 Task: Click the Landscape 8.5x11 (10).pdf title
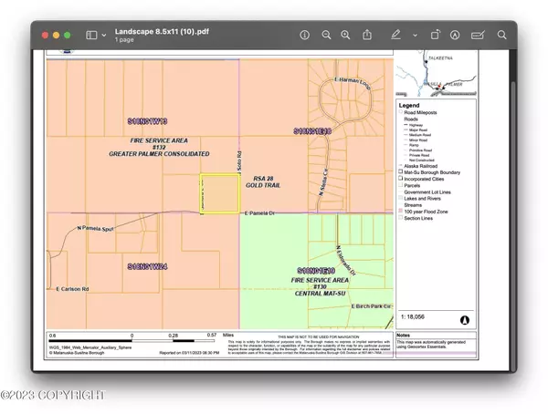coord(157,30)
